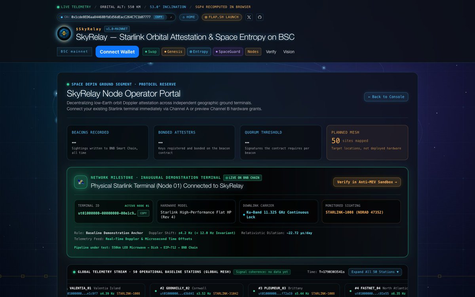The width and height of the screenshot is (475, 297).
Task: Click Real-Time Doppler & Microsecond Time Offsets
Action: point(149,239)
